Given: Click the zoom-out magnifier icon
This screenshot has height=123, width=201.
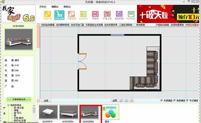Looking at the screenshot, I should tap(126, 100).
